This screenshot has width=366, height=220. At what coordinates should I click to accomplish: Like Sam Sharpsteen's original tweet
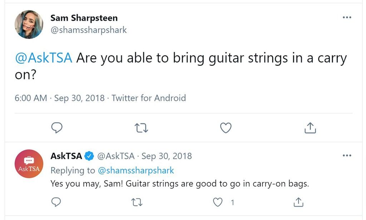[x=226, y=128]
